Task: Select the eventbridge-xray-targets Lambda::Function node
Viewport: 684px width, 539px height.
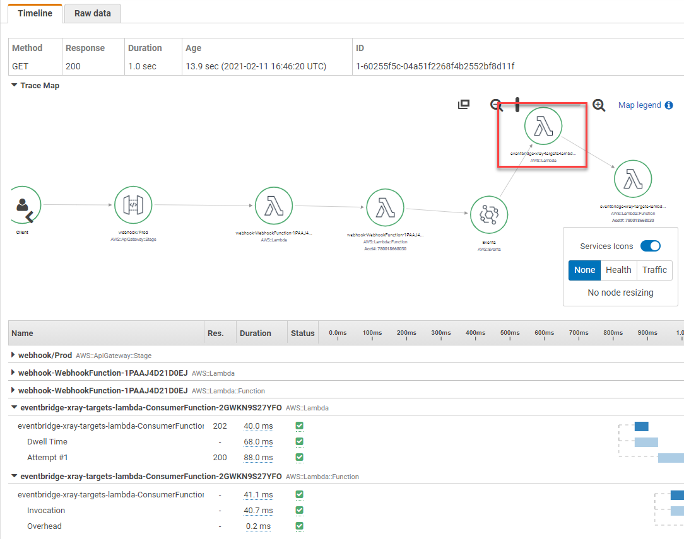Action: coord(633,178)
